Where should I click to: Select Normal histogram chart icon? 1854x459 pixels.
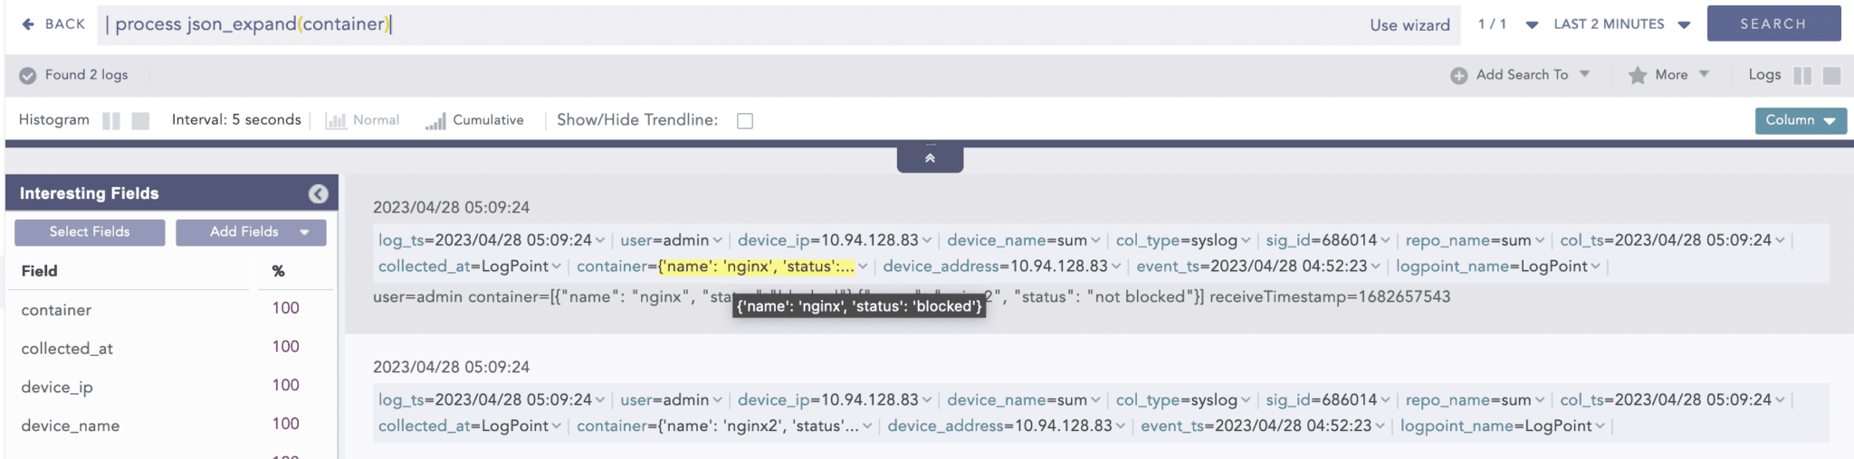336,121
